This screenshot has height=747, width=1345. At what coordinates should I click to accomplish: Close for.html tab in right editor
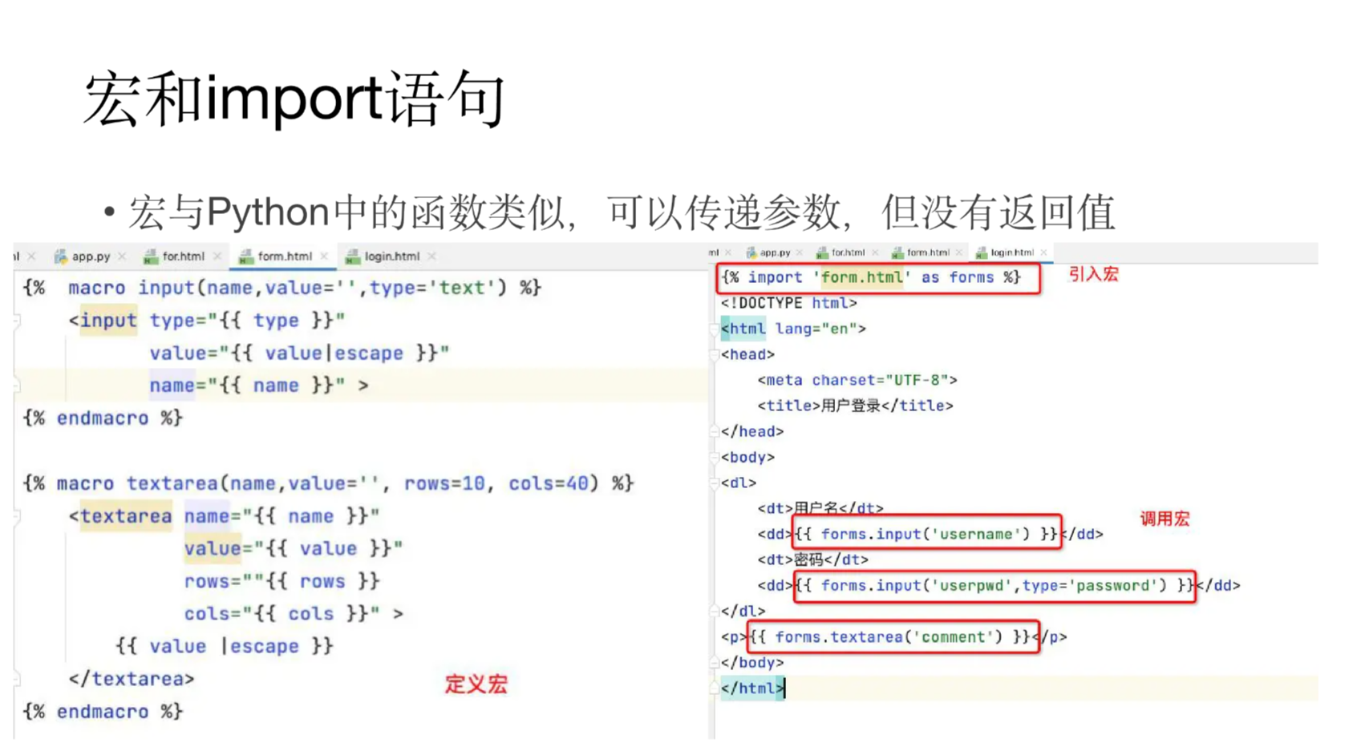tap(874, 252)
